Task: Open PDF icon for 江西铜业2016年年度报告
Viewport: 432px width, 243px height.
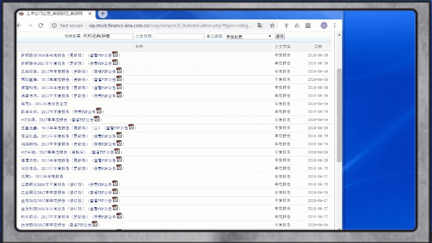Action: point(115,183)
